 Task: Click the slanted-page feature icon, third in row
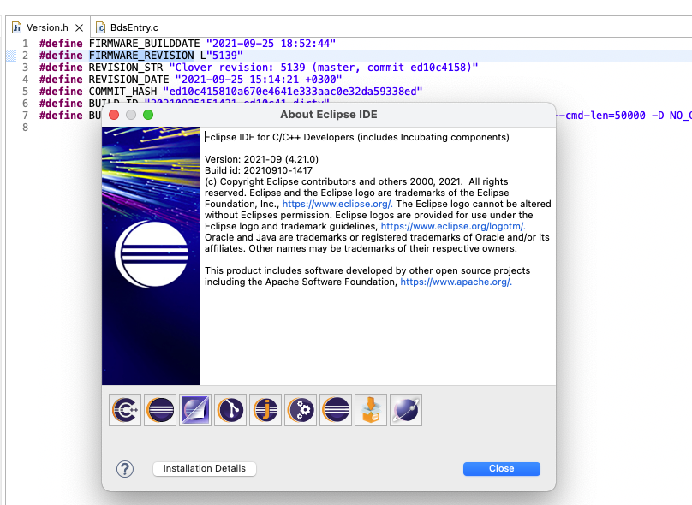coord(195,410)
